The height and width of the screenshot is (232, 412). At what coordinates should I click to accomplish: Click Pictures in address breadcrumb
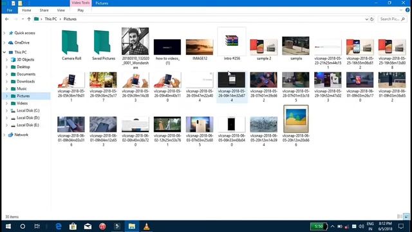pos(70,19)
